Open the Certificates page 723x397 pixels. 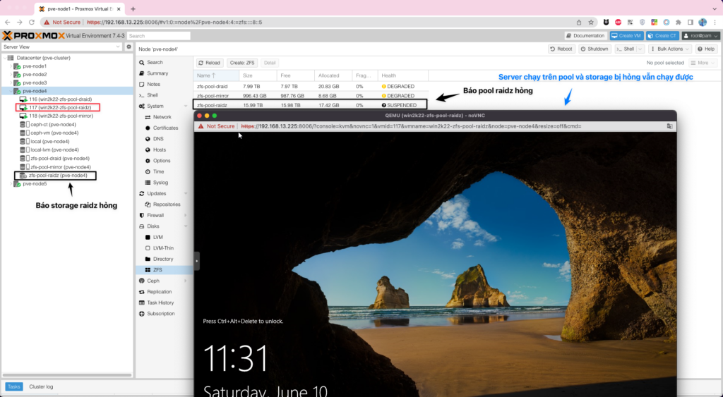(x=165, y=128)
